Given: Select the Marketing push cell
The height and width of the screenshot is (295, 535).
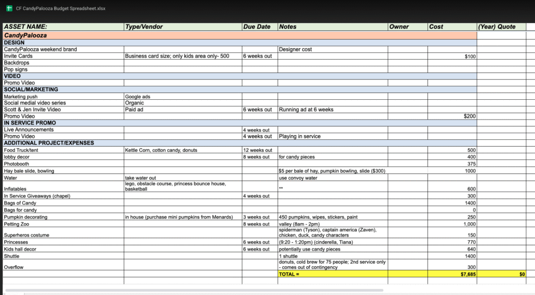Looking at the screenshot, I should 63,97.
